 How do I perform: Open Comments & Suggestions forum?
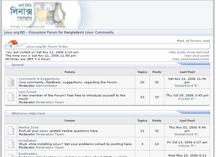[x=39, y=79]
